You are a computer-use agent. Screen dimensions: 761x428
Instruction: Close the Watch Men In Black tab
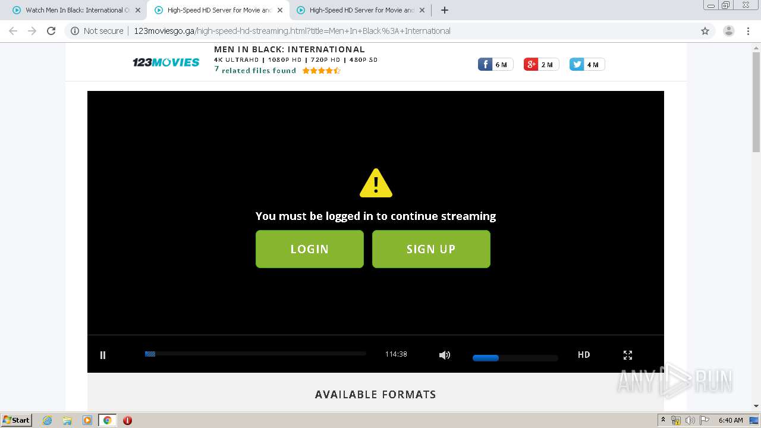coord(138,10)
